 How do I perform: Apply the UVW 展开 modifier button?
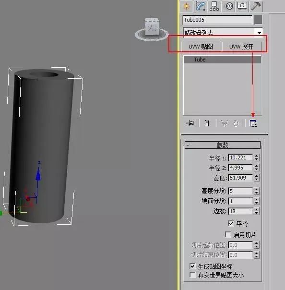[241, 47]
